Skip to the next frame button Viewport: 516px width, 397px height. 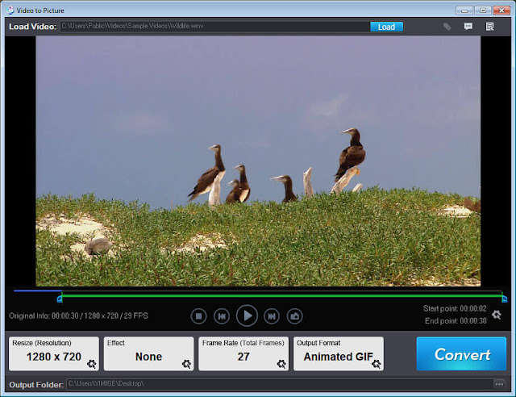coord(272,316)
